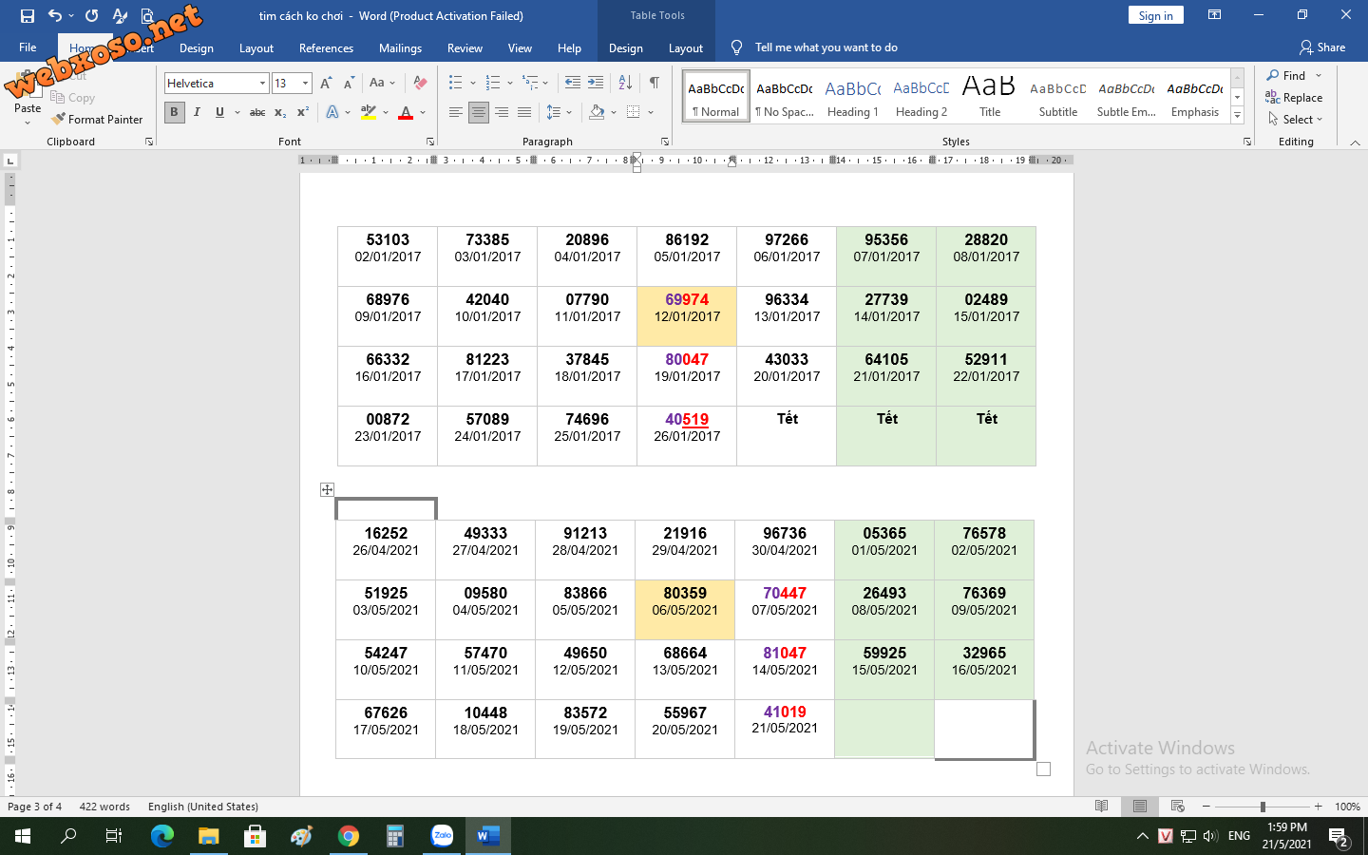The image size is (1368, 855).
Task: Open the font size dropdown
Action: click(x=305, y=84)
